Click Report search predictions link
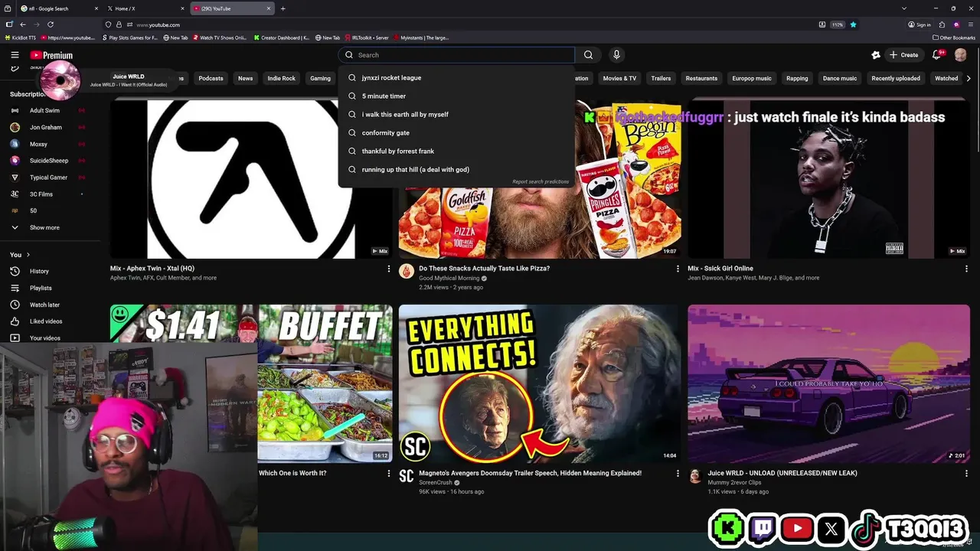Image resolution: width=980 pixels, height=551 pixels. click(x=541, y=182)
